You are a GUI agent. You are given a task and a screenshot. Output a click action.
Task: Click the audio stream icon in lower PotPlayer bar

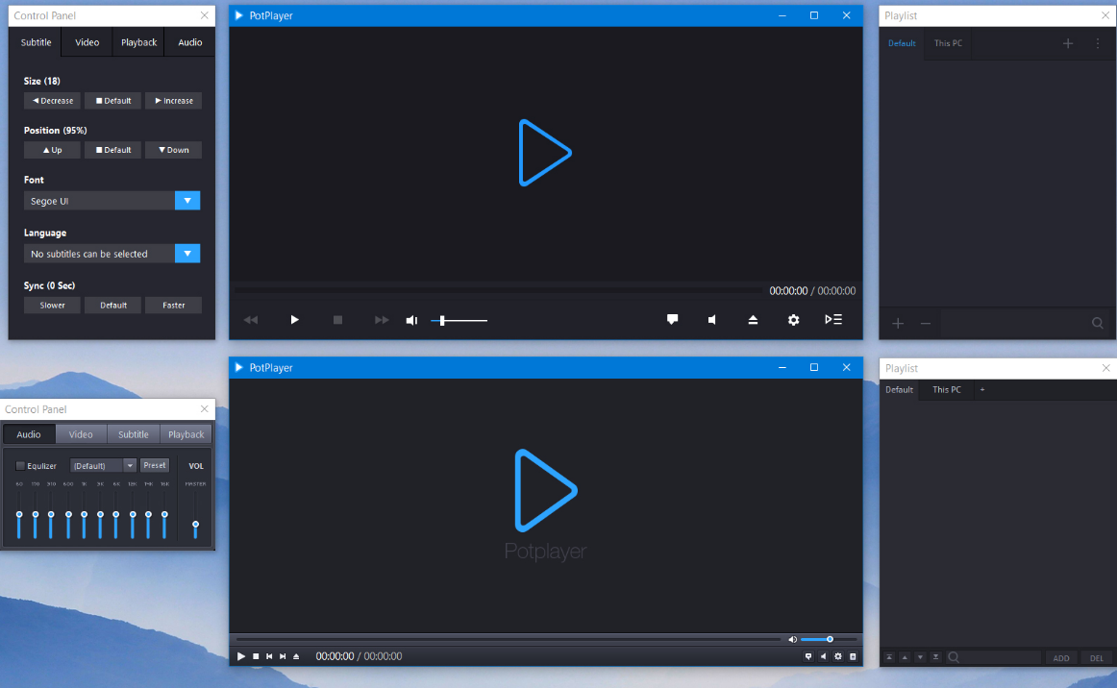pos(823,656)
